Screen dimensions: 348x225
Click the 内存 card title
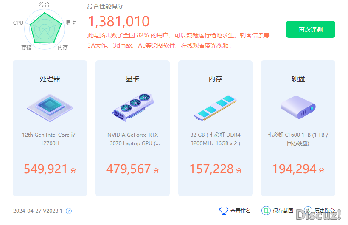(215, 79)
